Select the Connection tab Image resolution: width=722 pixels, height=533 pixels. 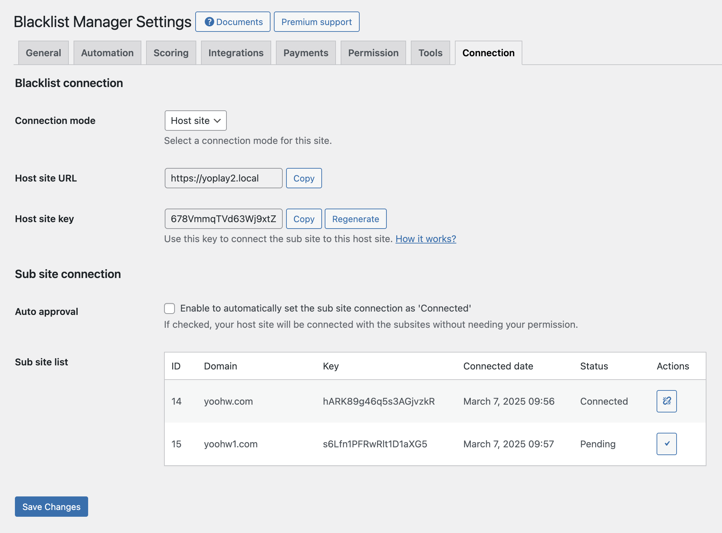pos(488,53)
